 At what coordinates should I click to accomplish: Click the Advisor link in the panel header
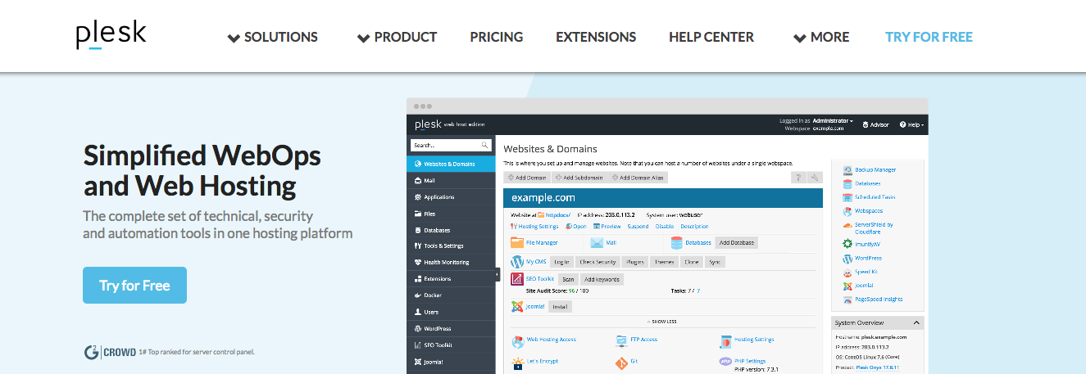875,124
